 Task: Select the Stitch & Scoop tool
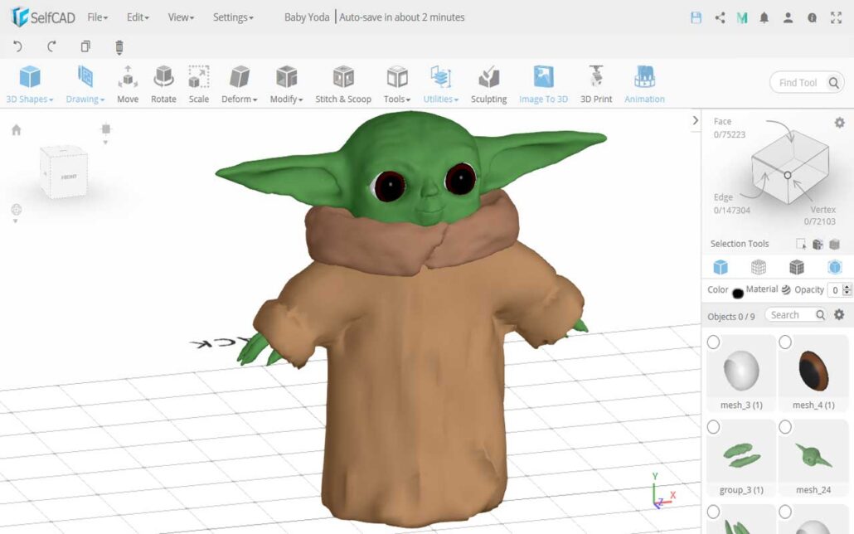[342, 83]
